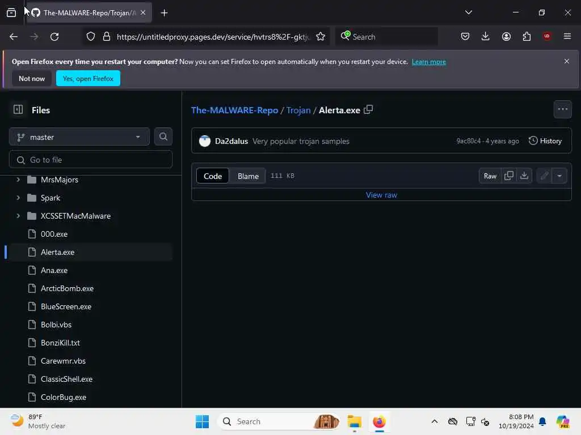Open a new tab

pos(164,13)
